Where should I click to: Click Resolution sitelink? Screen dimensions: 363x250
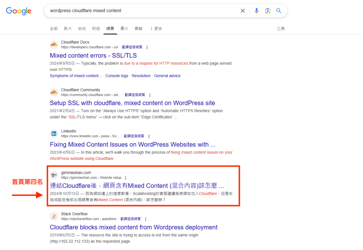coord(141,76)
